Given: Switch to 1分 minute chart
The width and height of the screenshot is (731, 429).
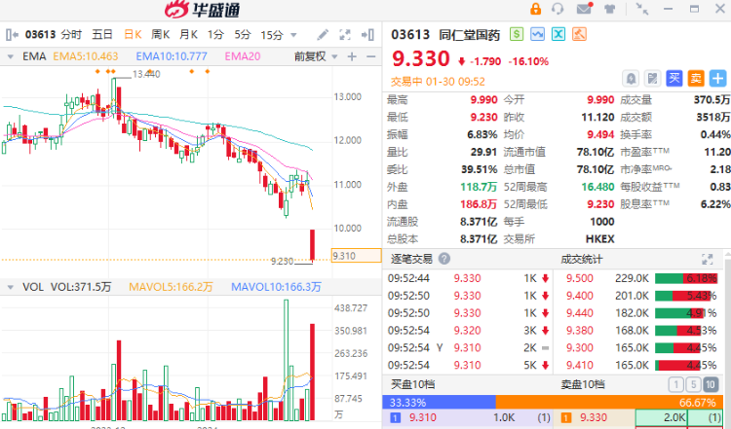Looking at the screenshot, I should [215, 34].
